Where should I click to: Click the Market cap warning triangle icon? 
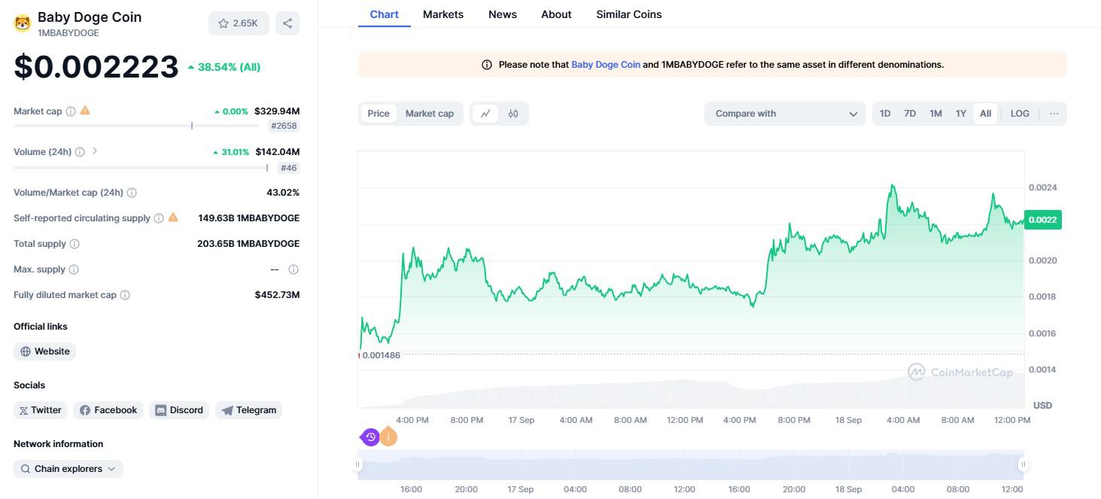85,111
